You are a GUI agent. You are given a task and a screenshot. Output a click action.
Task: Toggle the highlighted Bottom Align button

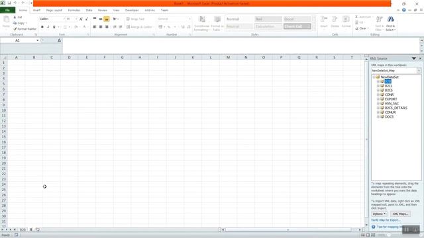point(107,19)
